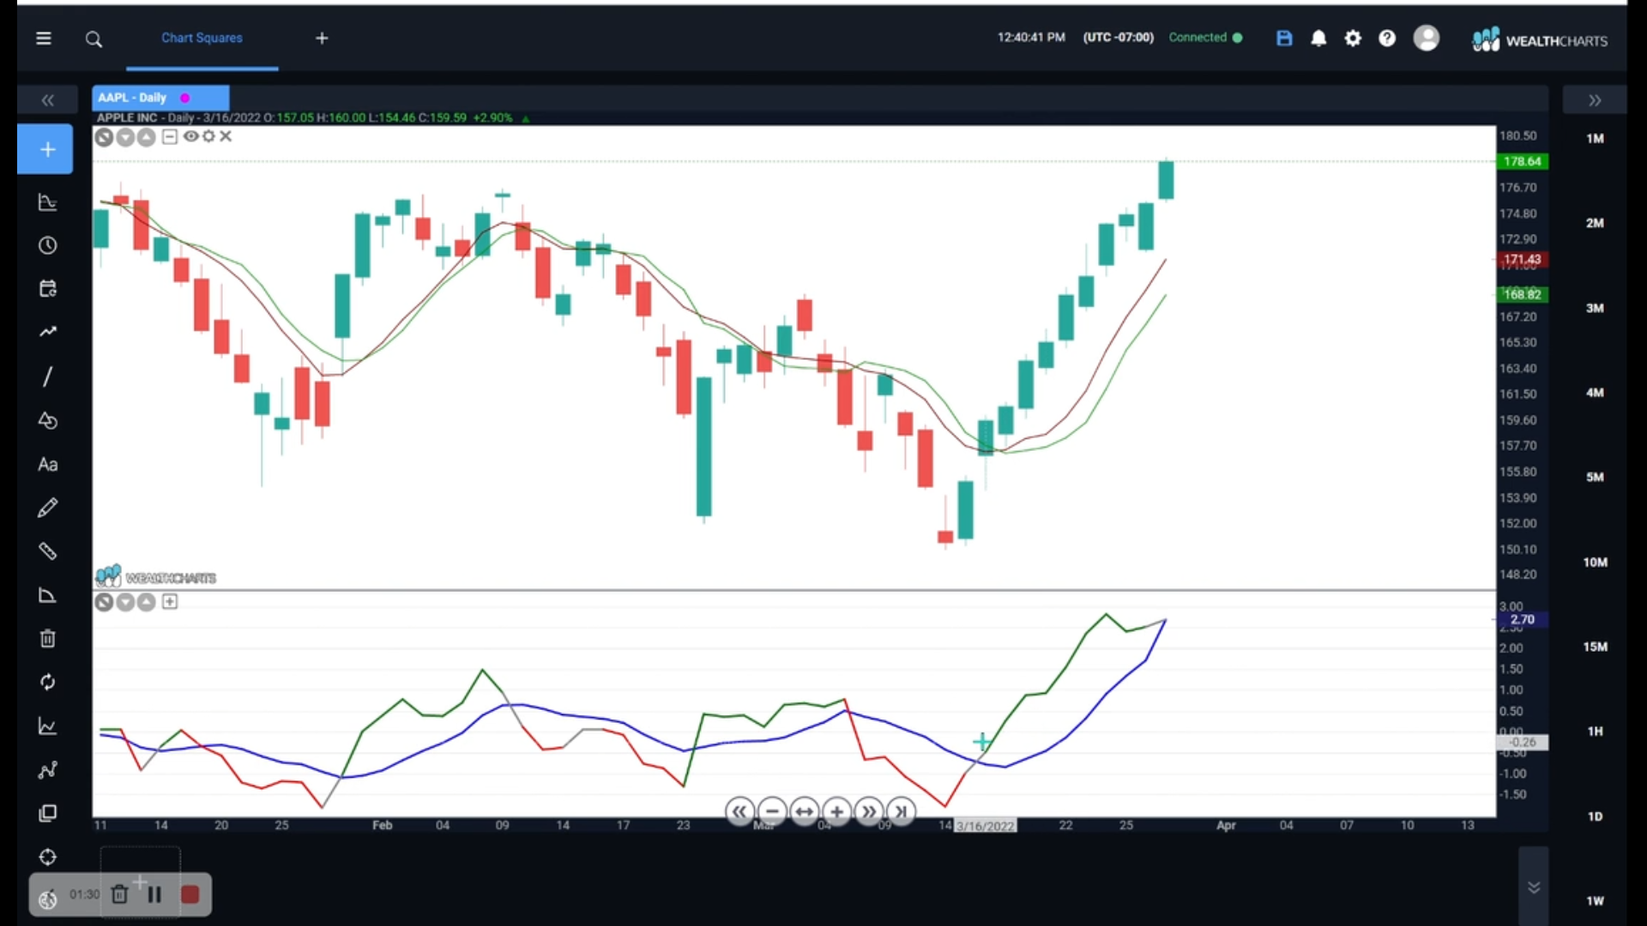1647x926 pixels.
Task: Select the pencil freehand tool
Action: [x=48, y=508]
